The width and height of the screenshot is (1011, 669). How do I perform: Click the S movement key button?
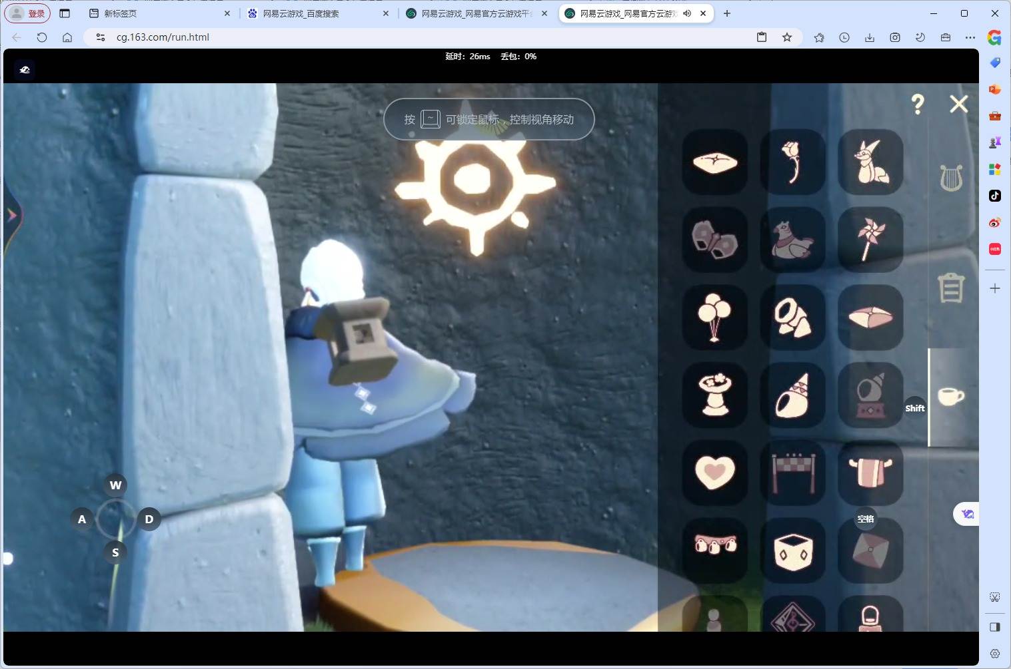[115, 553]
